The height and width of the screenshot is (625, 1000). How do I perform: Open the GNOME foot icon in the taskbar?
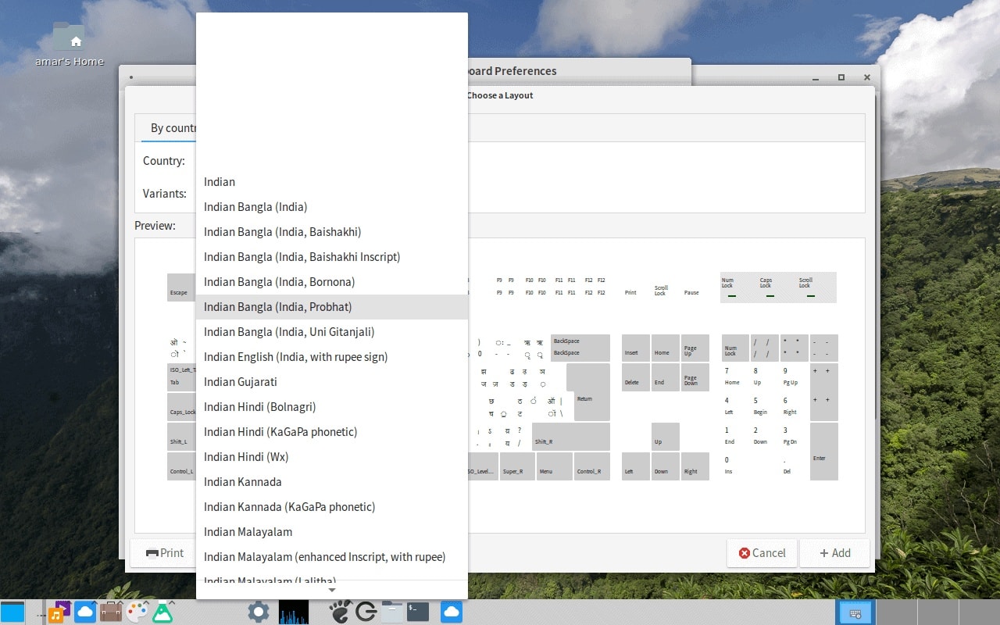pos(340,612)
